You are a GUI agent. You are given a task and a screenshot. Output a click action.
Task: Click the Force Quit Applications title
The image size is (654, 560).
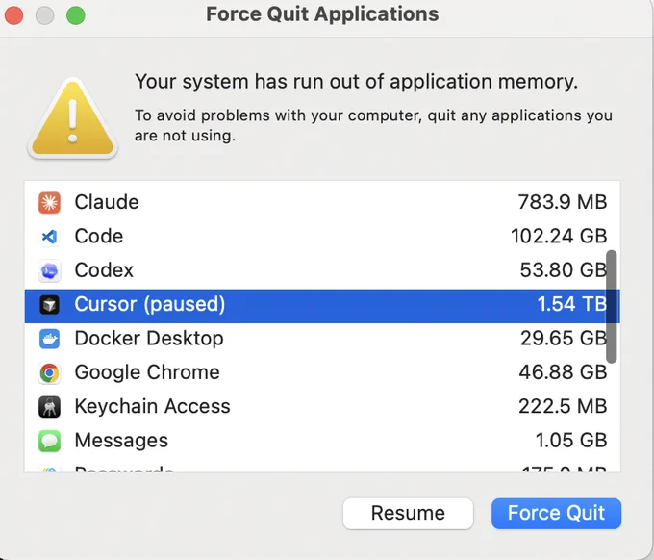click(322, 13)
